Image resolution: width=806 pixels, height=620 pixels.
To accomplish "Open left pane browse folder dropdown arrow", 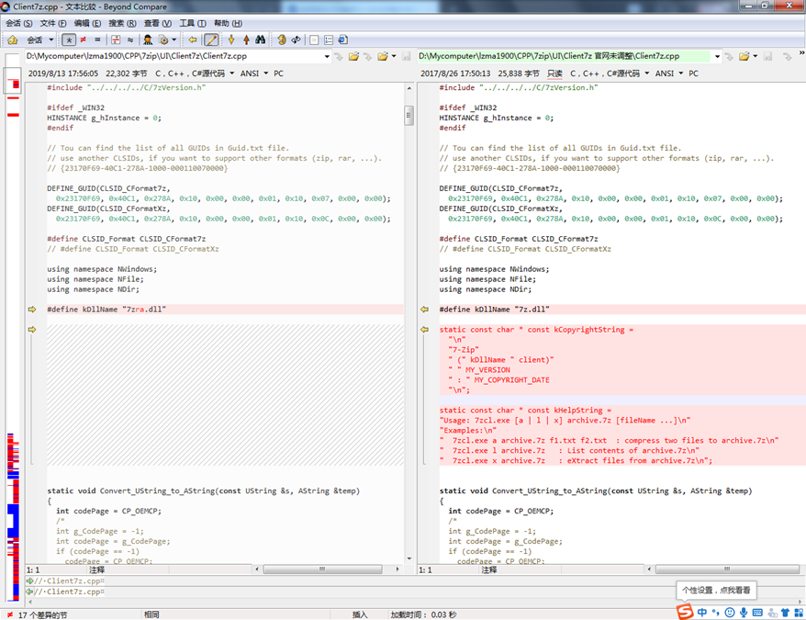I will [x=394, y=56].
